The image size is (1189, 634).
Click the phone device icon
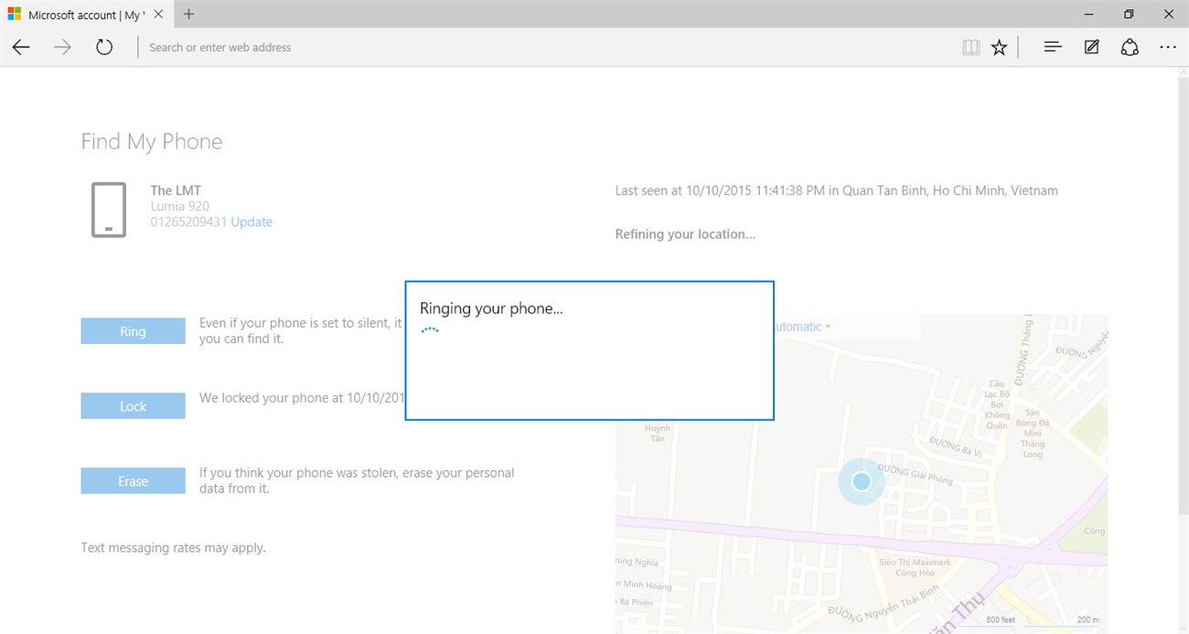[x=109, y=210]
